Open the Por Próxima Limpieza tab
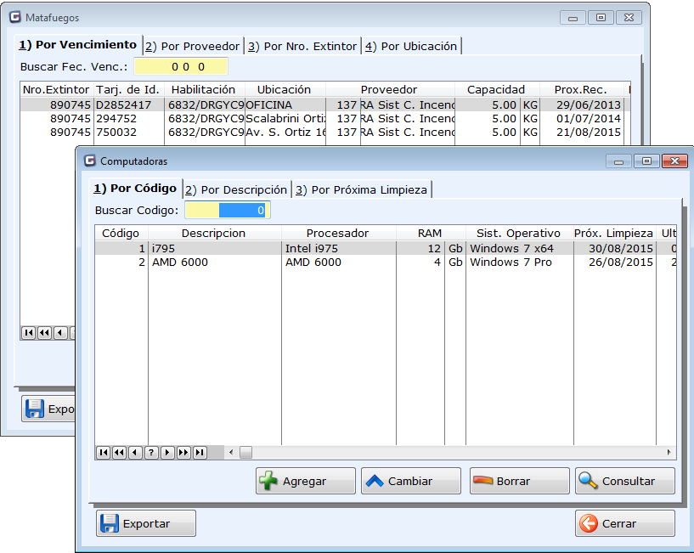This screenshot has height=553, width=694. click(x=361, y=189)
